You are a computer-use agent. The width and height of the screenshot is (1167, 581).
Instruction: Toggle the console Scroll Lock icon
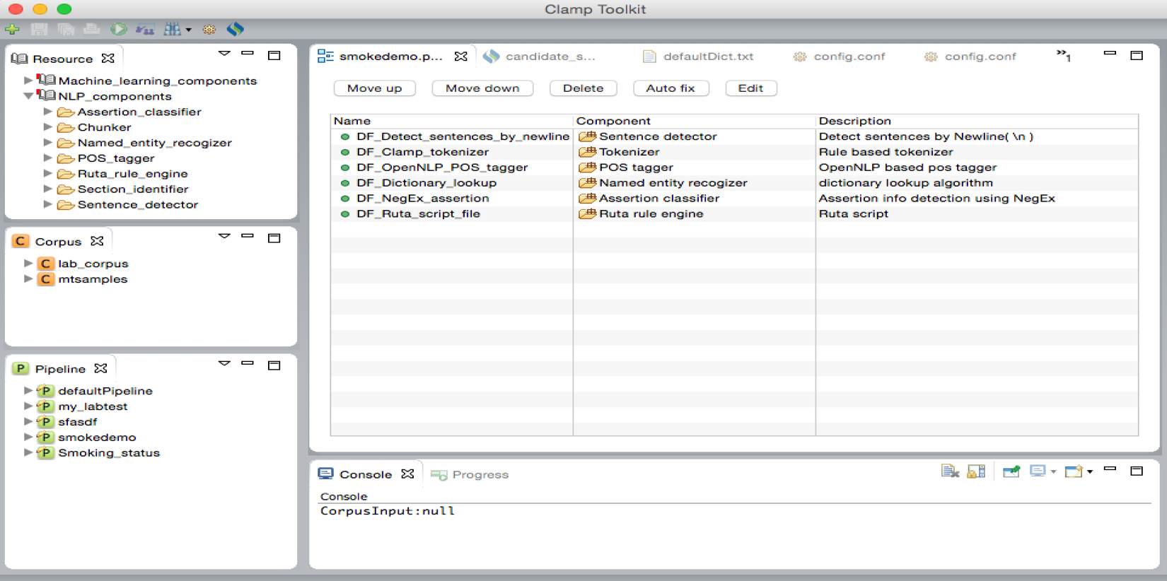(976, 471)
